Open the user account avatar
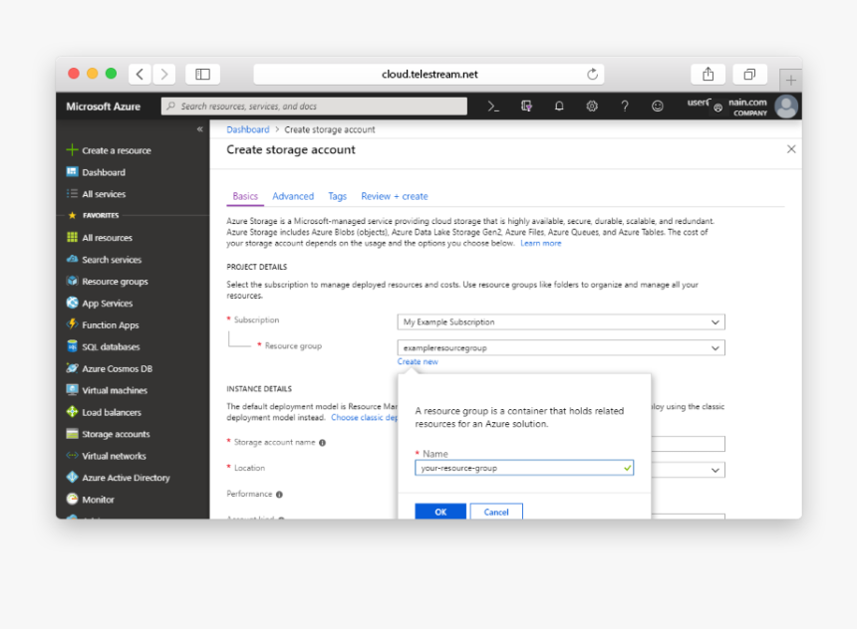This screenshot has width=857, height=629. click(786, 106)
